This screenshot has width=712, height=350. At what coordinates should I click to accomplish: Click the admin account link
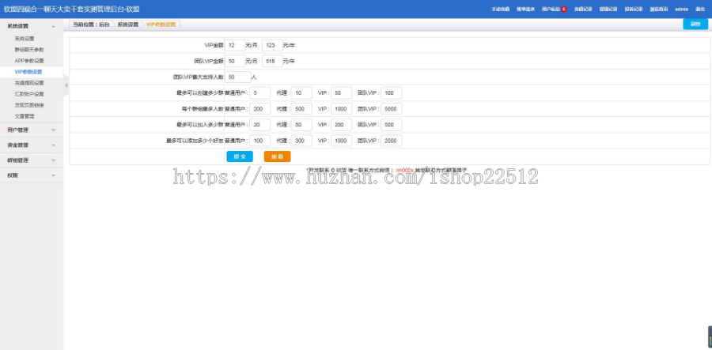(682, 9)
